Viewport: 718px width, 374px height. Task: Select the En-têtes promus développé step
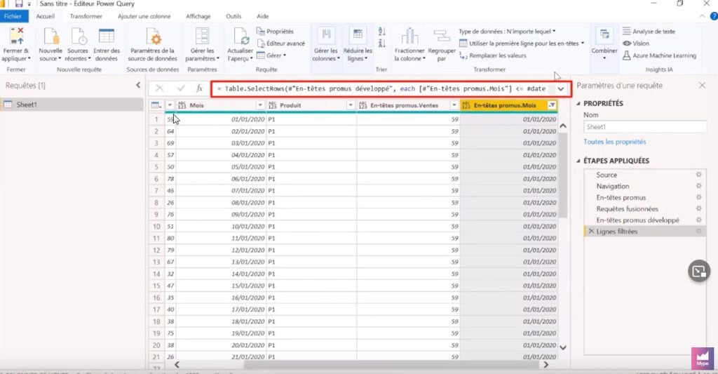coord(637,220)
